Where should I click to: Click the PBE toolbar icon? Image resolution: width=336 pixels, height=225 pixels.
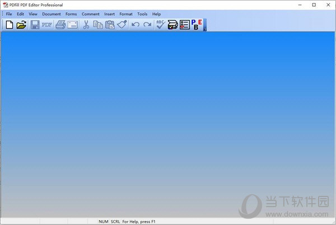coord(197,25)
